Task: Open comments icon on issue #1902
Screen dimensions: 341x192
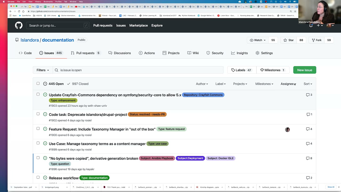Action: (x=309, y=114)
